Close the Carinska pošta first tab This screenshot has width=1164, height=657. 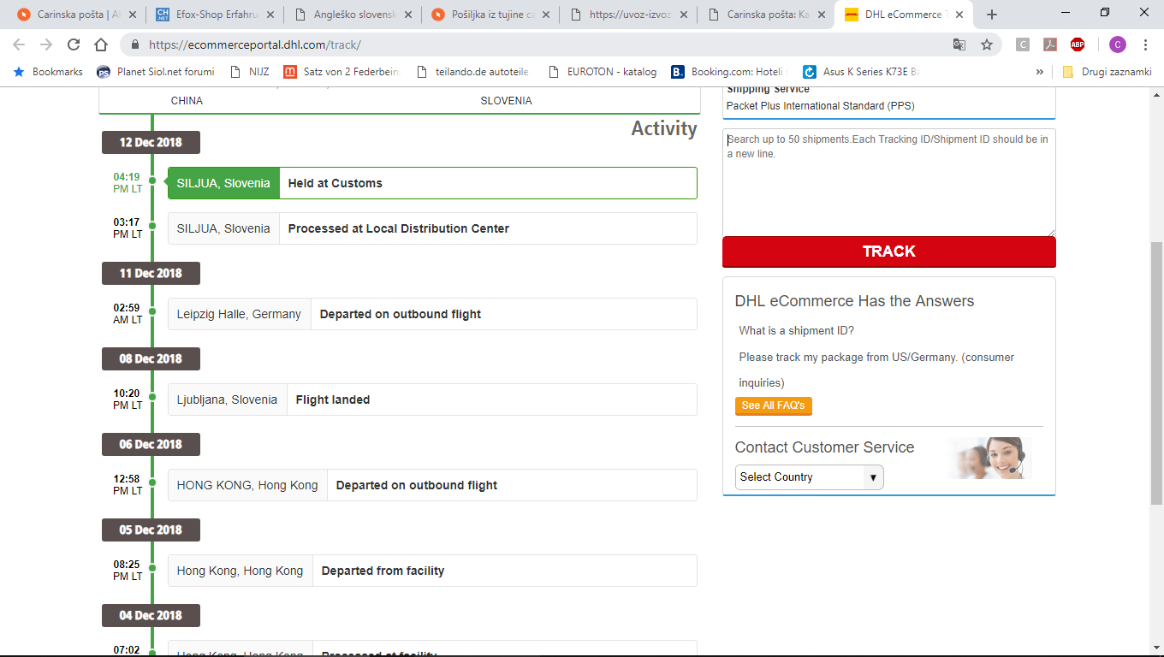coord(132,15)
